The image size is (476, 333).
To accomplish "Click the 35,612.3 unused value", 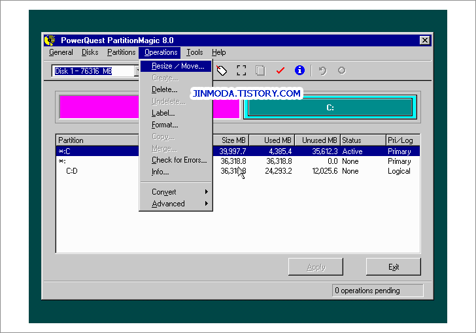I will pos(325,151).
